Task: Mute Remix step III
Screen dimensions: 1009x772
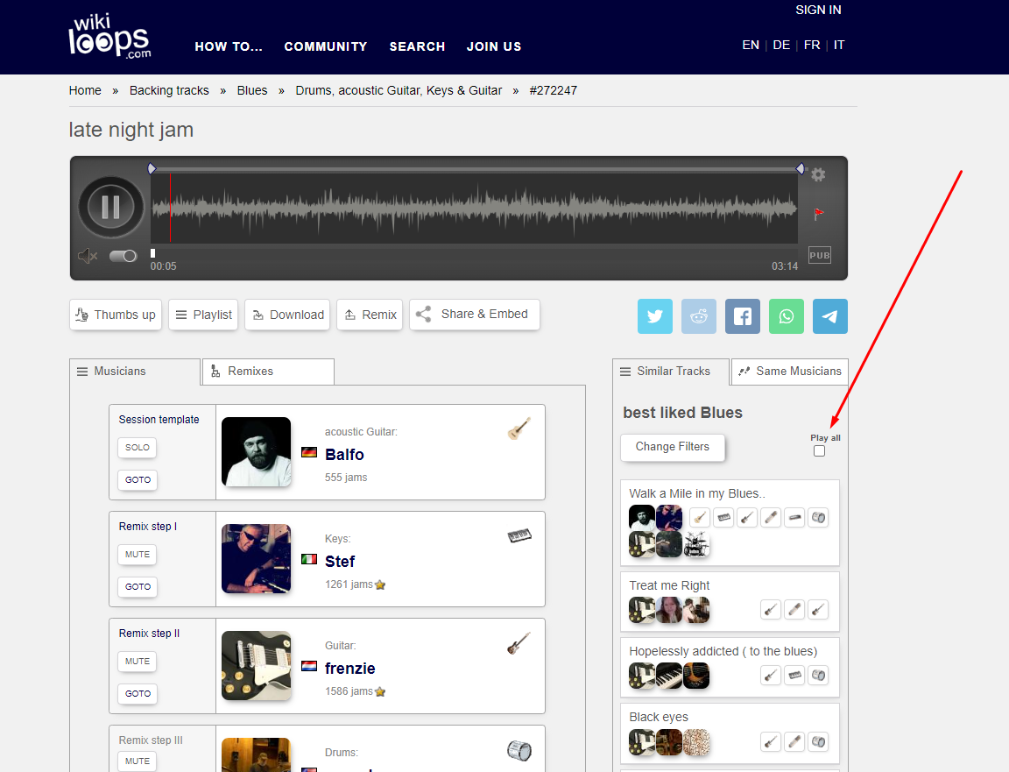Action: (x=137, y=761)
